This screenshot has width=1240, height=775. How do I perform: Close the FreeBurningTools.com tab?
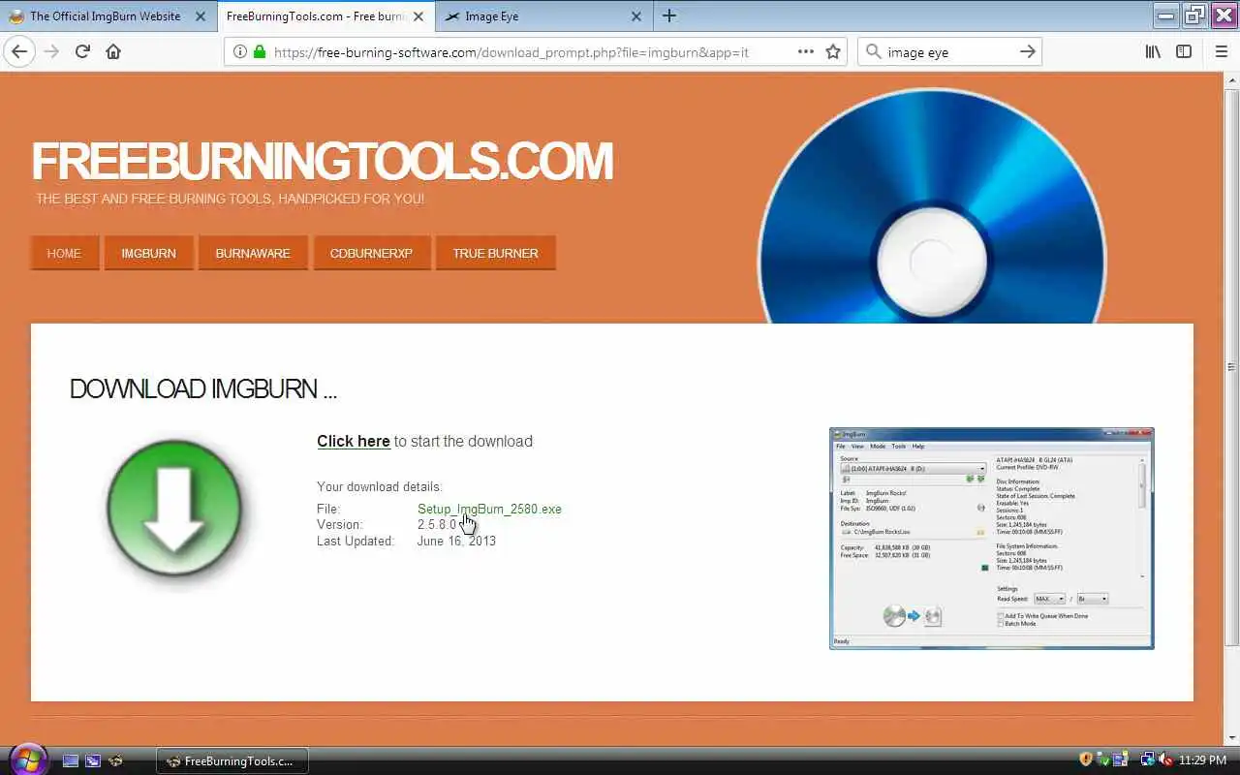point(419,15)
